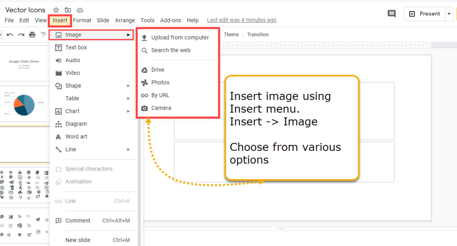Click the Photos pinwheel icon
Viewport: 457px width, 246px height.
[x=144, y=83]
